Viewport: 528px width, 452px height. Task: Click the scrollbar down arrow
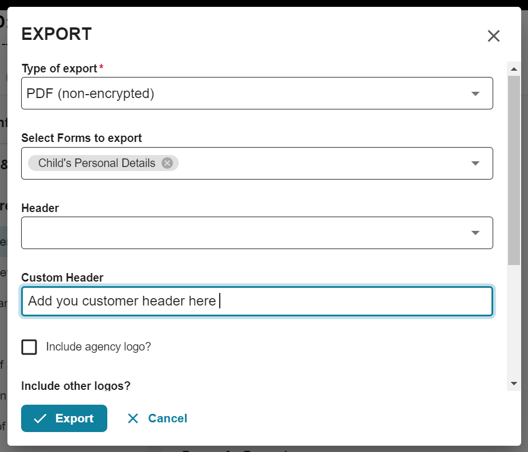pyautogui.click(x=514, y=384)
